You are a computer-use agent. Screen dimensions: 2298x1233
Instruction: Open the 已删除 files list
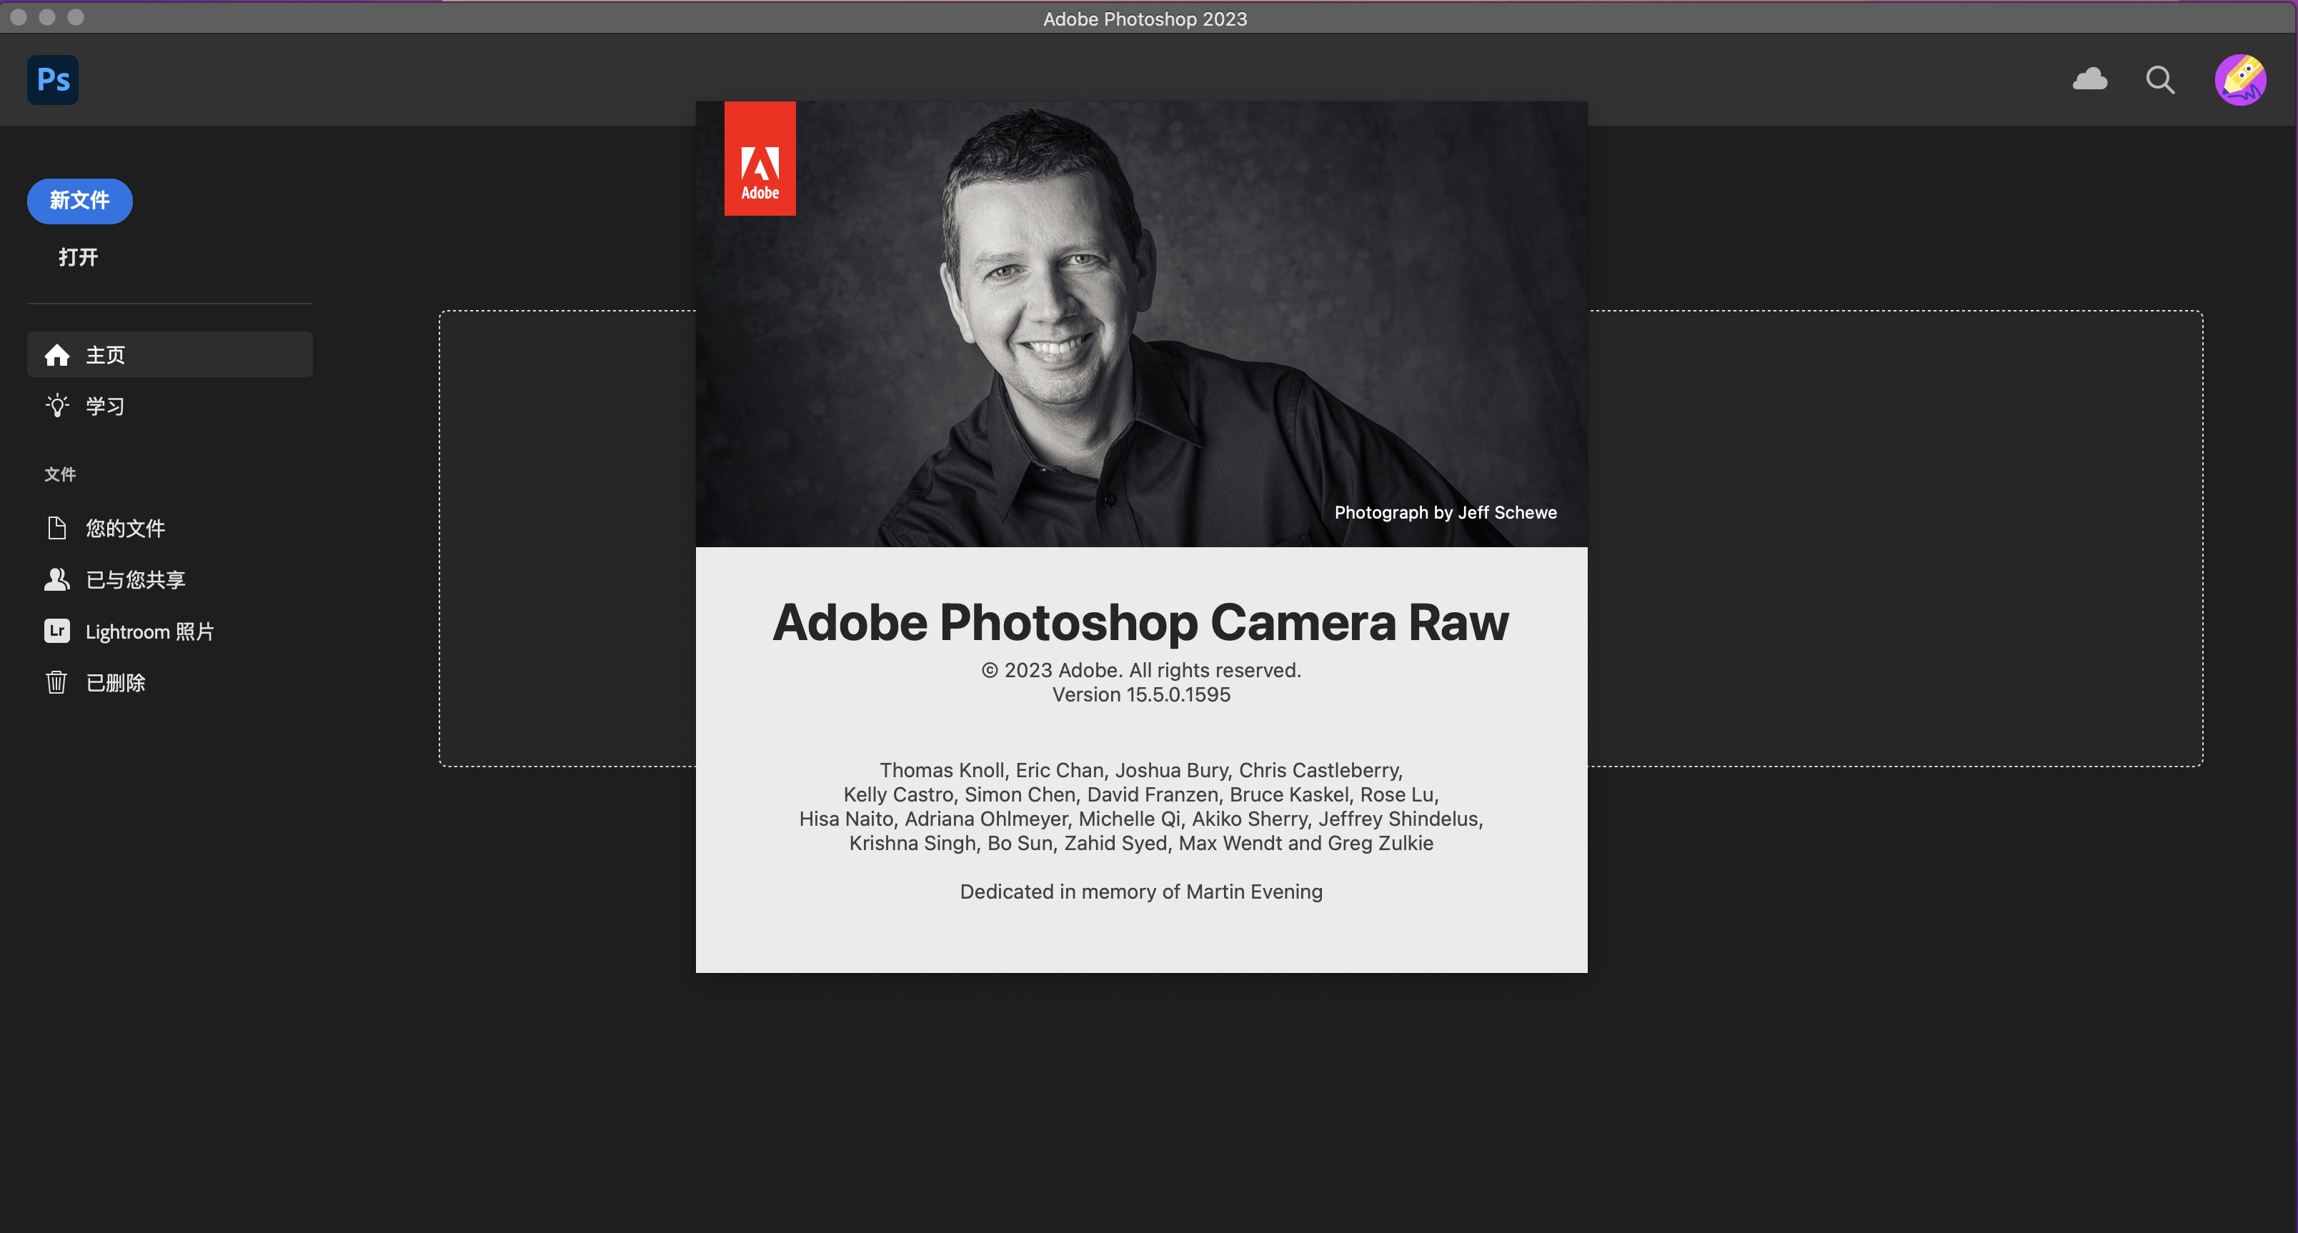[115, 683]
